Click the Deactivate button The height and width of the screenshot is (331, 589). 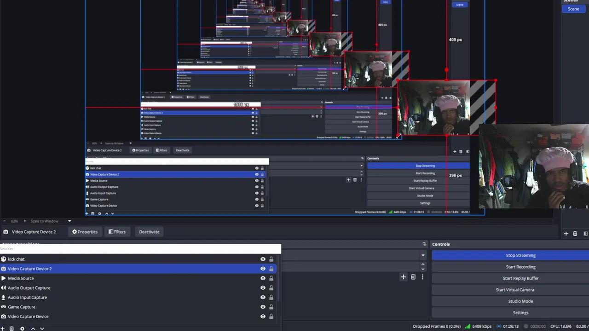click(149, 232)
